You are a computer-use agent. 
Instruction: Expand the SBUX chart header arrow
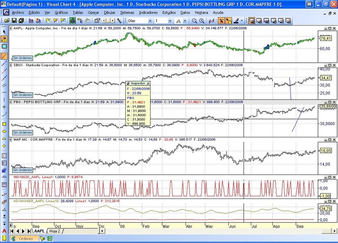(x=11, y=65)
